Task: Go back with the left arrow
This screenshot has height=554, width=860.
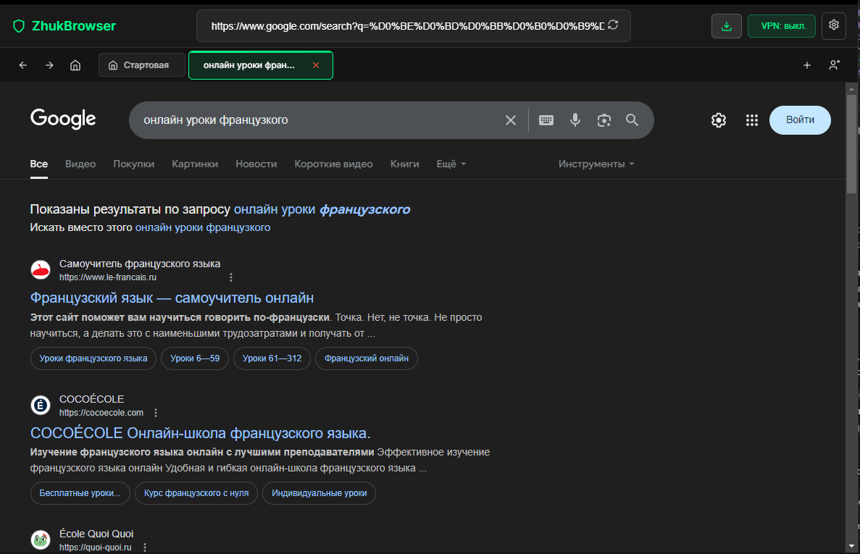Action: pyautogui.click(x=23, y=65)
